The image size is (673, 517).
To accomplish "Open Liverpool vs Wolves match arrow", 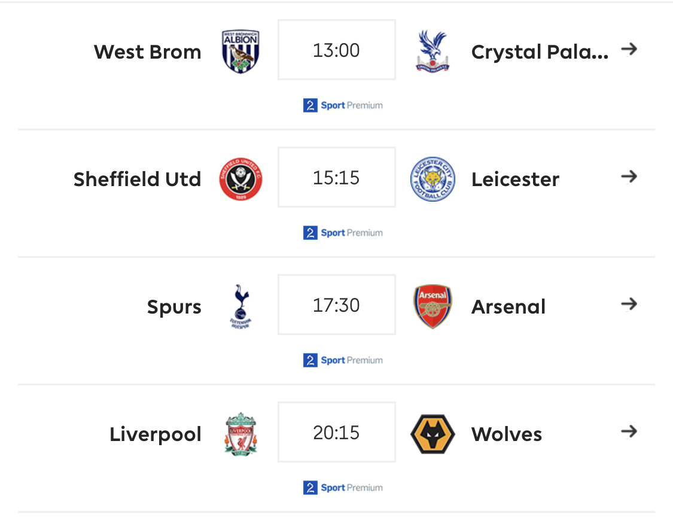I will click(x=629, y=431).
